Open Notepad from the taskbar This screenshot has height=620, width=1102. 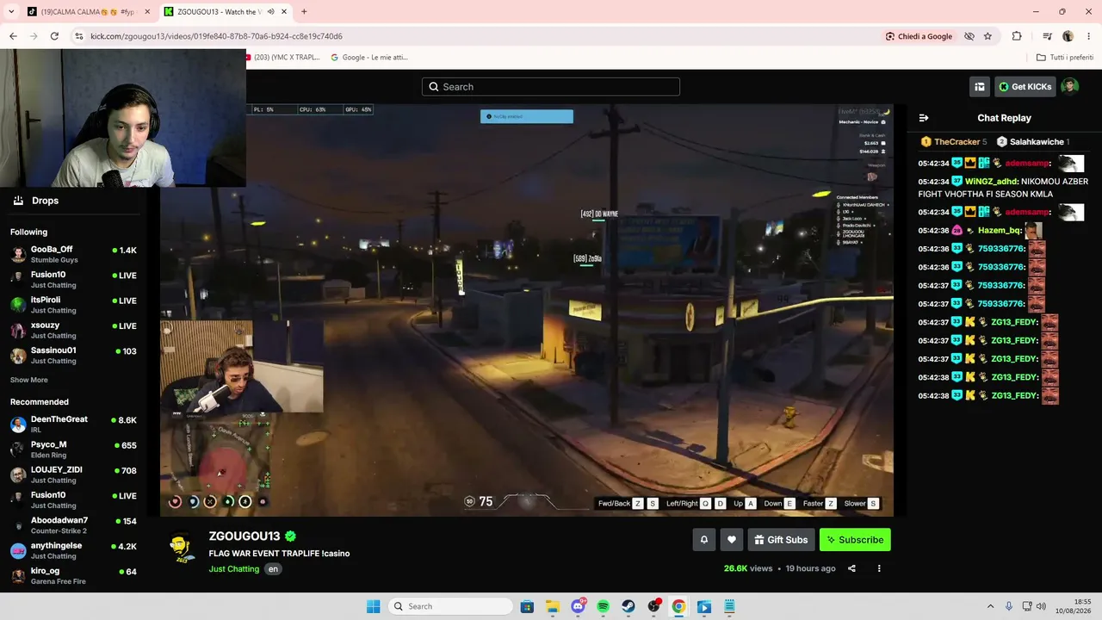point(729,606)
